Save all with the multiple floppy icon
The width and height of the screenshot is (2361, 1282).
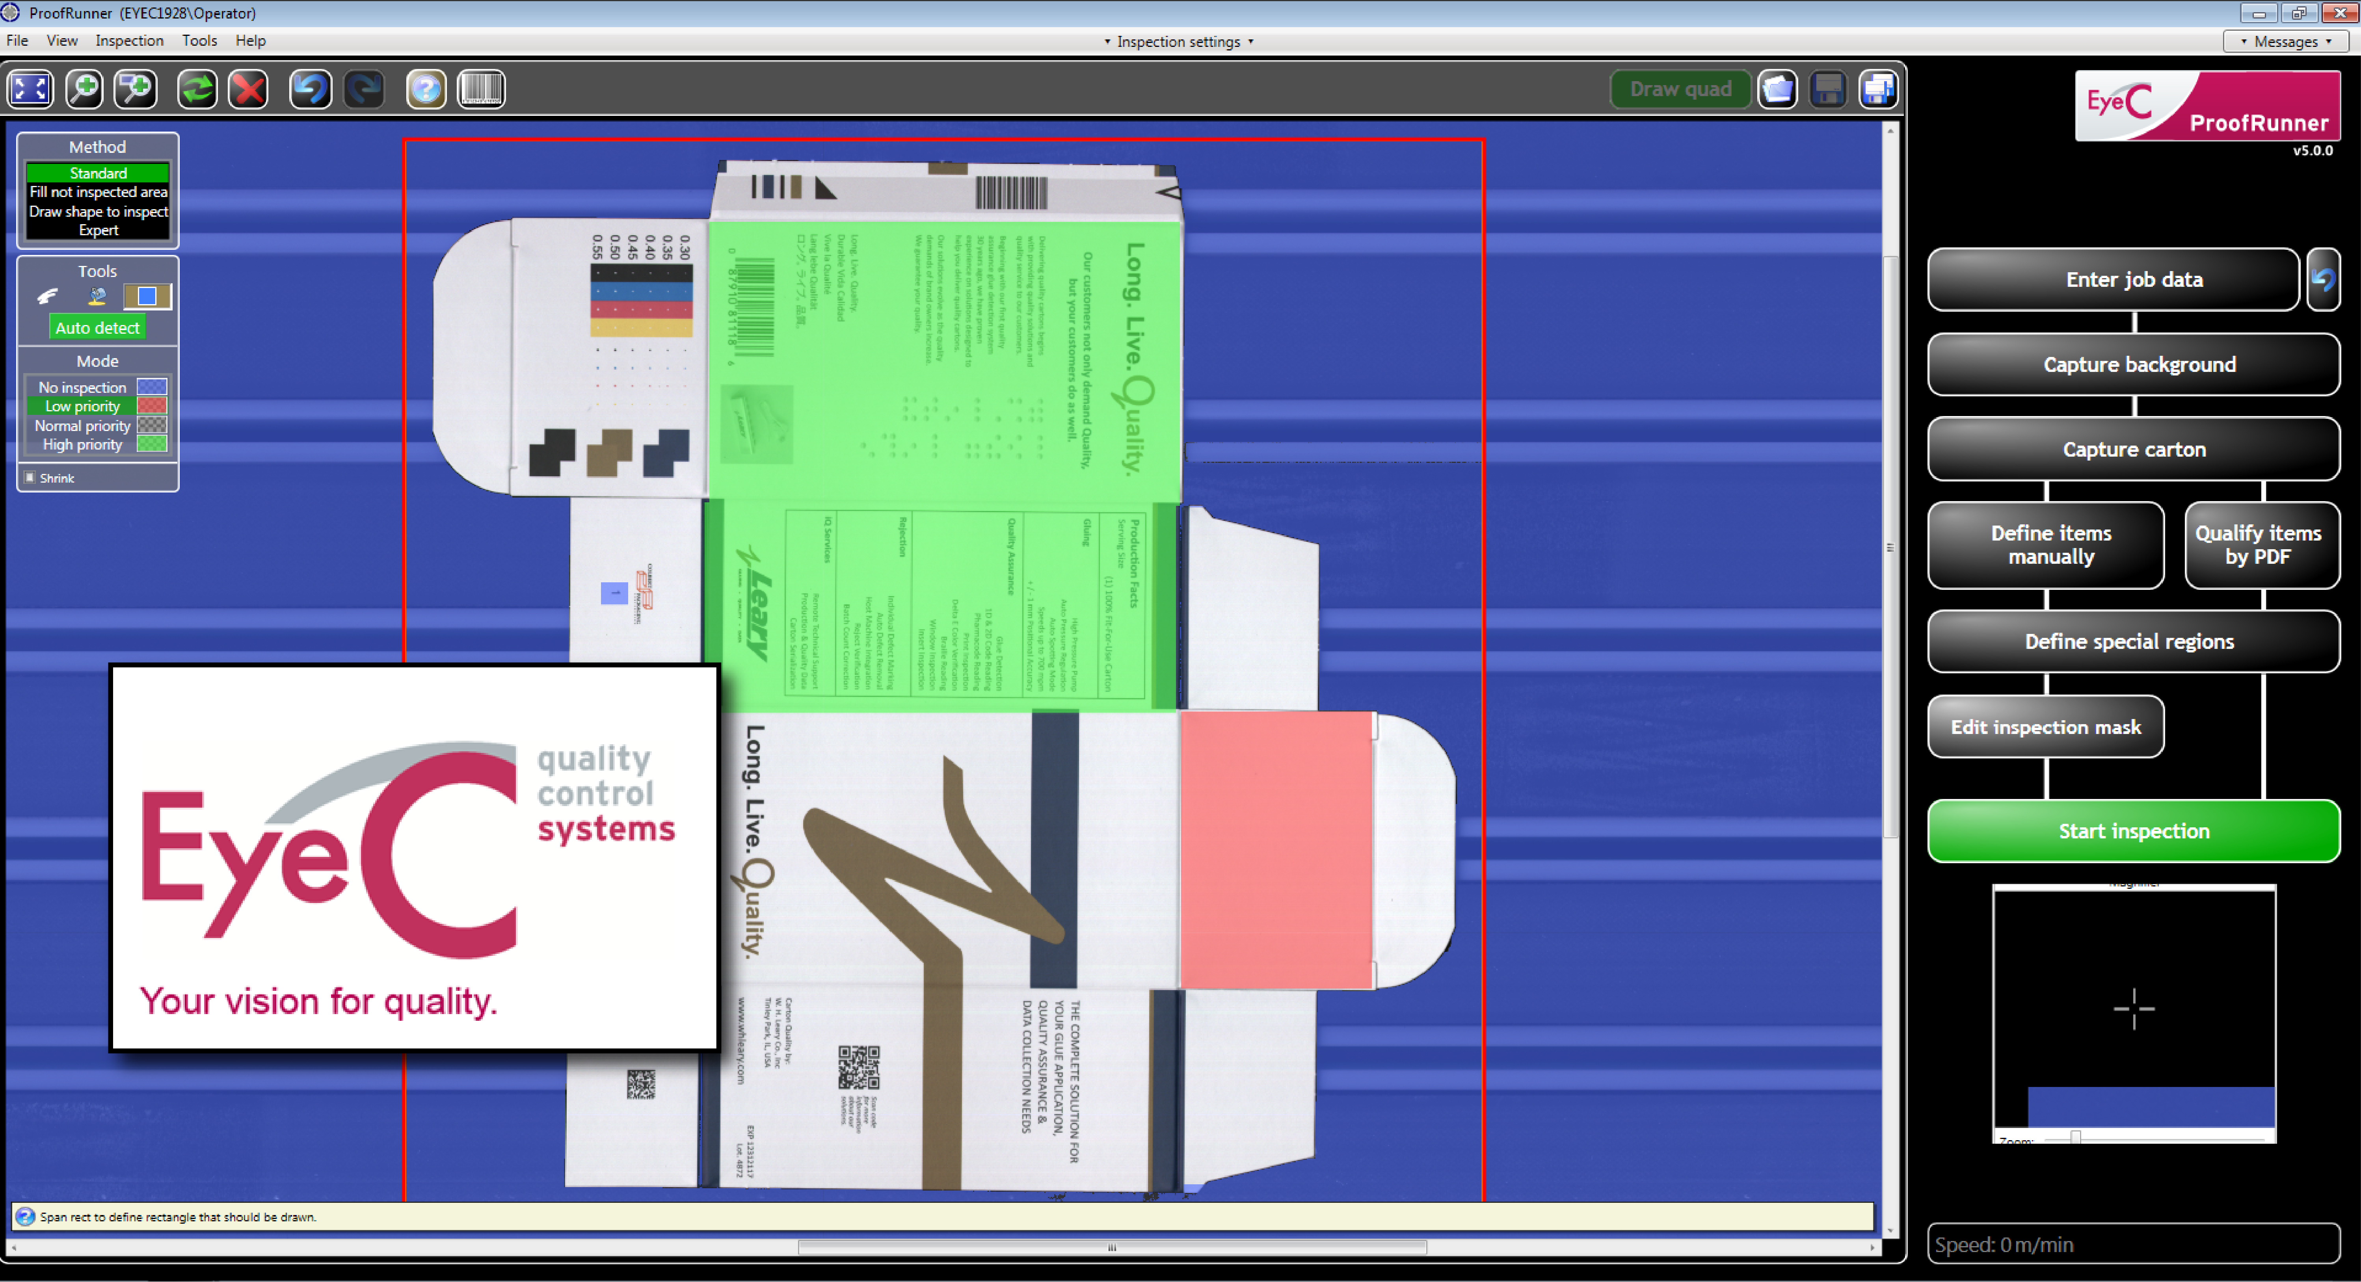[x=1879, y=89]
